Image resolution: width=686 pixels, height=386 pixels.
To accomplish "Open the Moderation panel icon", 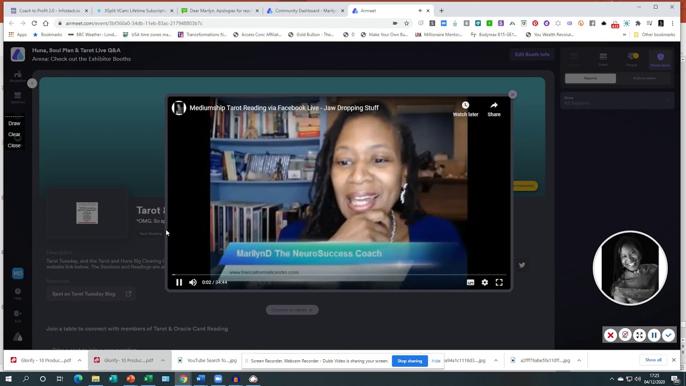I will click(660, 60).
